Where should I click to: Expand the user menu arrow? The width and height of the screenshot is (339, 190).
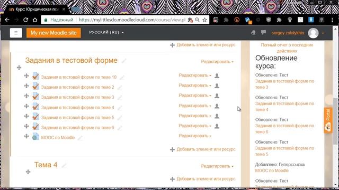[323, 33]
